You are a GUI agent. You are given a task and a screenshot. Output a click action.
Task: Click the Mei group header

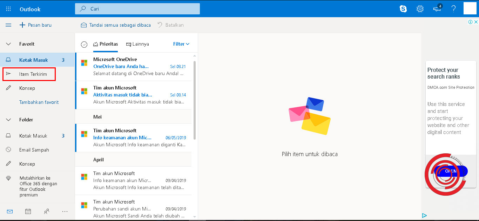[133, 117]
